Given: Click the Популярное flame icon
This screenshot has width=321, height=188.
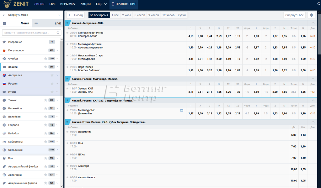Looking at the screenshot, I should point(4,50).
